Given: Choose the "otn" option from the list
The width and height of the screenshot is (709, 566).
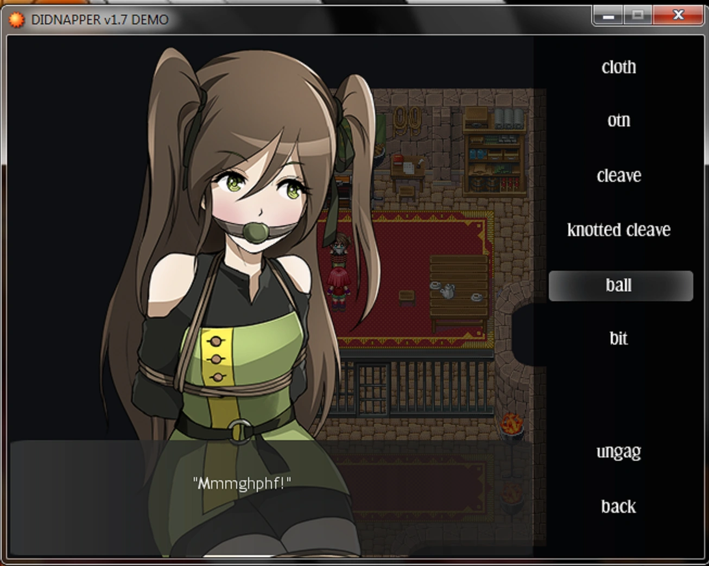Looking at the screenshot, I should 618,120.
